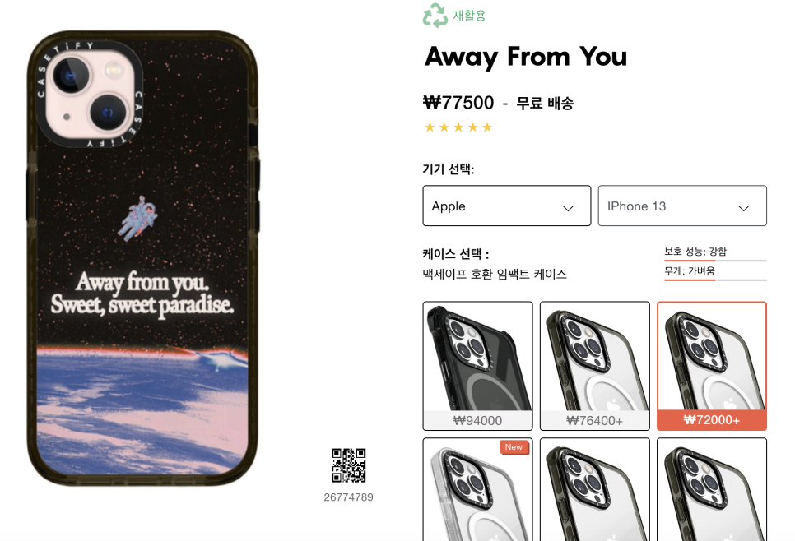Select the ₩94000 black case option
The image size is (795, 541).
(x=477, y=366)
